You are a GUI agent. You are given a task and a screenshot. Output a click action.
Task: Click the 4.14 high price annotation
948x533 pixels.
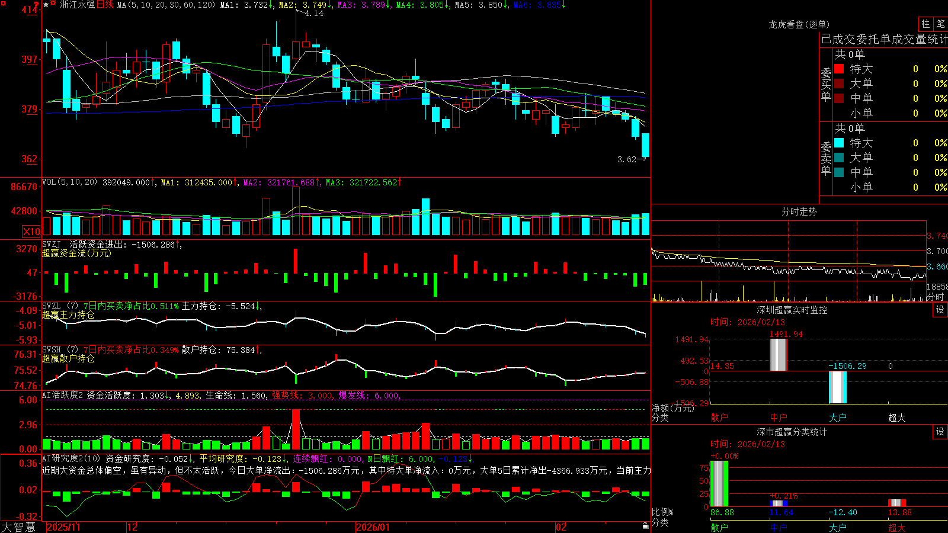[314, 14]
